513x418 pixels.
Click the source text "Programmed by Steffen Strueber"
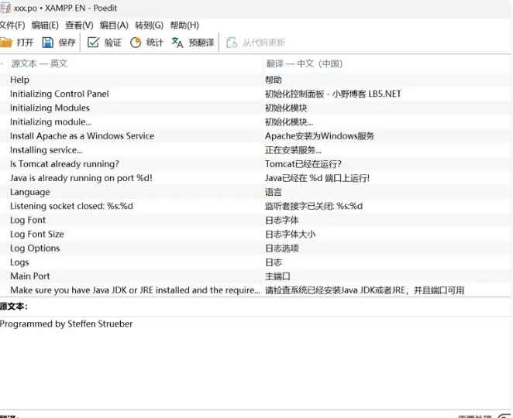(67, 324)
